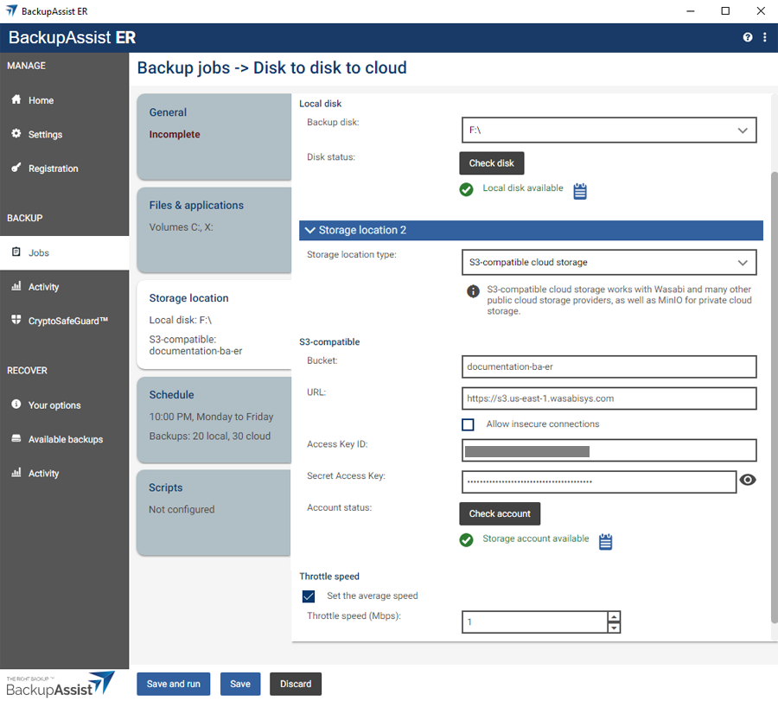Viewport: 778px width, 701px height.
Task: Switch to the Schedule step panel
Action: click(x=213, y=415)
